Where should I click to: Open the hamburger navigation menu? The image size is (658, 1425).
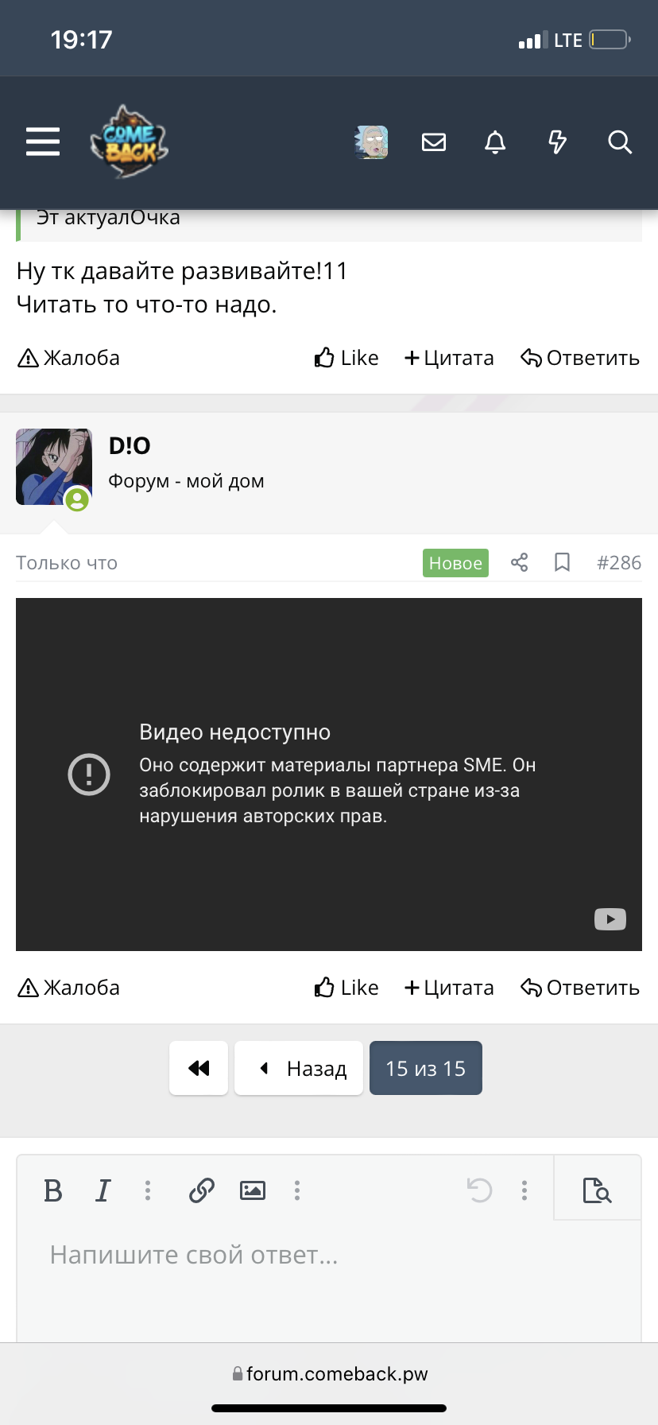[x=43, y=142]
